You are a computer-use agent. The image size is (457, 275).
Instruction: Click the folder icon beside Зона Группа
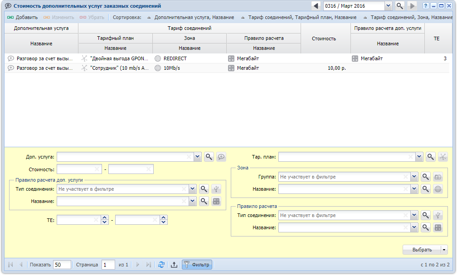(x=438, y=177)
